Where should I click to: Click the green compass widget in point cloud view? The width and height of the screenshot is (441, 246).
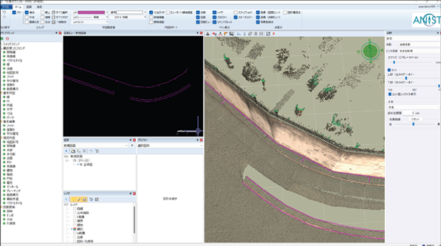[x=370, y=51]
